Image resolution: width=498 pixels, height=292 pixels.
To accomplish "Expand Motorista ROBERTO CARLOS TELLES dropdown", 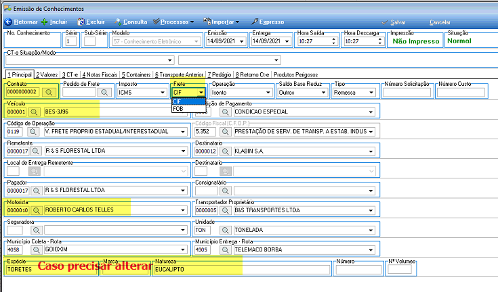I will click(183, 210).
